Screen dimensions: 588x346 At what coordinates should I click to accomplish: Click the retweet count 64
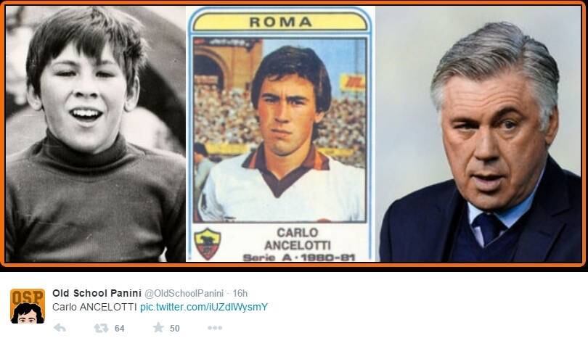tap(120, 329)
